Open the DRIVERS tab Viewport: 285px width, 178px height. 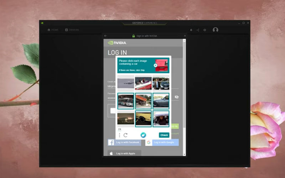pos(72,30)
